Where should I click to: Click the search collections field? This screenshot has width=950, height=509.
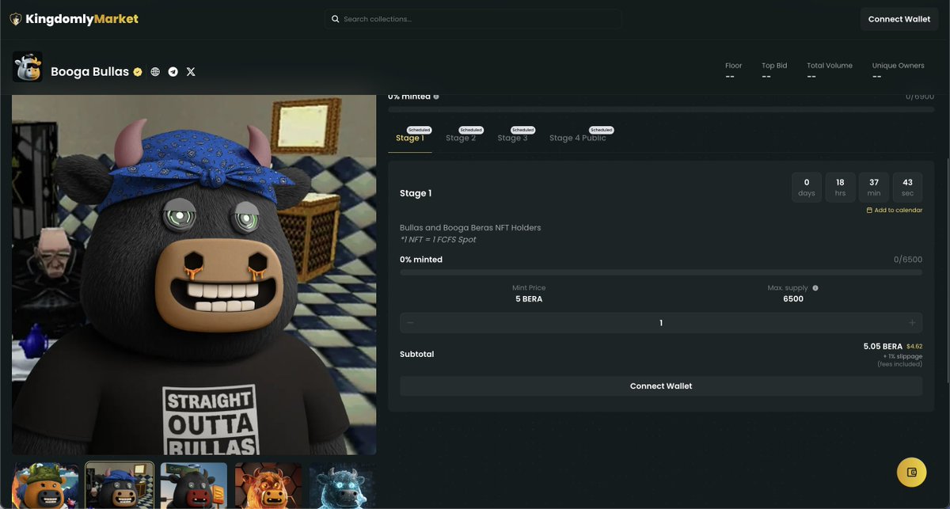click(x=473, y=18)
